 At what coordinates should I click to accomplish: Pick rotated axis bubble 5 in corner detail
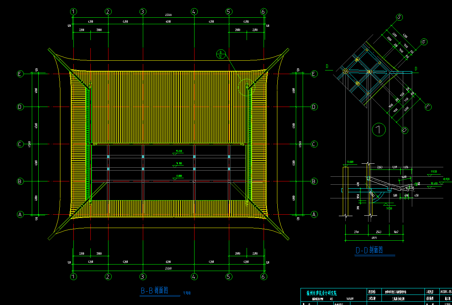pos(400,17)
